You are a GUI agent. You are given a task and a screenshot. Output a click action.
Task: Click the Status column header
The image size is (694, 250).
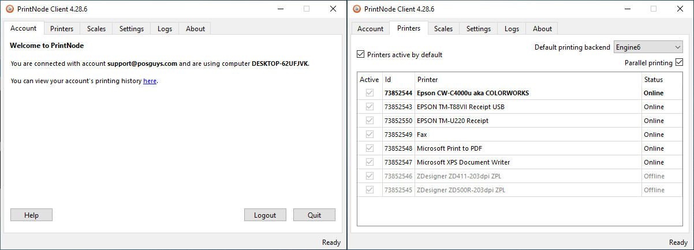click(x=654, y=80)
